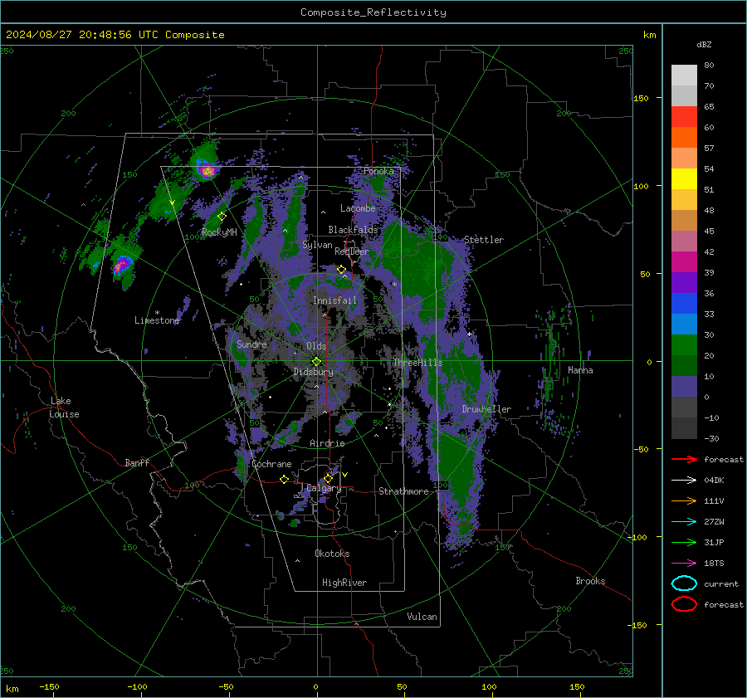The height and width of the screenshot is (698, 747).
Task: Click the yellow diamond marker over Calgary
Action: (328, 478)
